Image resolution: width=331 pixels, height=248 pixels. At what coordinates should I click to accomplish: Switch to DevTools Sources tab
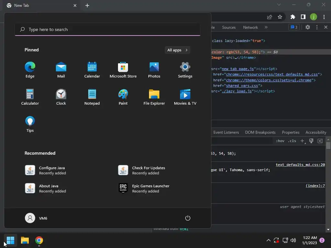point(229,27)
